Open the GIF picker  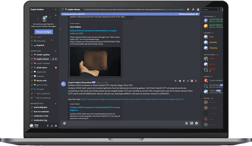(x=192, y=123)
